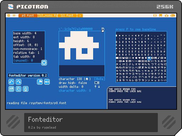The width and height of the screenshot is (182, 136).
Task: Click the Picotron logo icon in toolbar
Action: 9,16
